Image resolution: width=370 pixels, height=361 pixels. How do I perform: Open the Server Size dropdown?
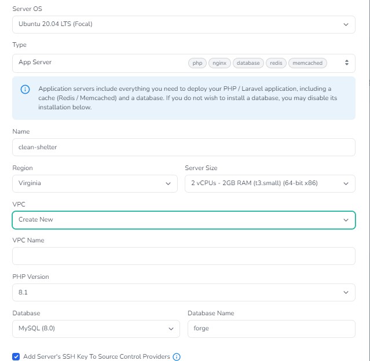click(269, 183)
